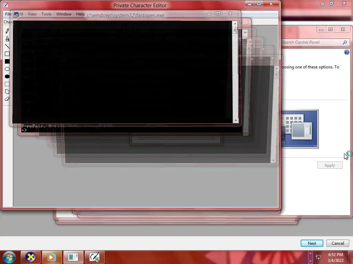Click the Next button
353x264 pixels.
(312, 243)
